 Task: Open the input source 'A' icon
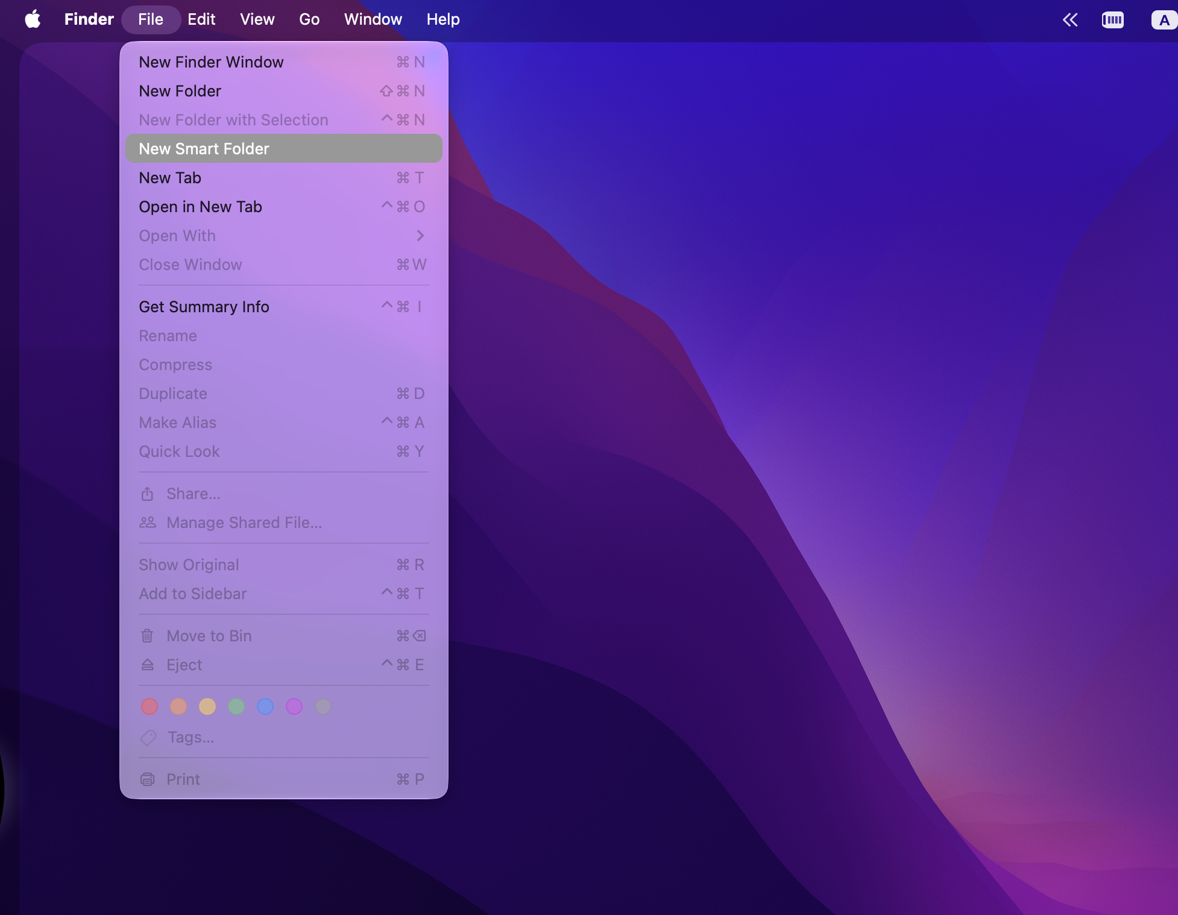(x=1164, y=20)
